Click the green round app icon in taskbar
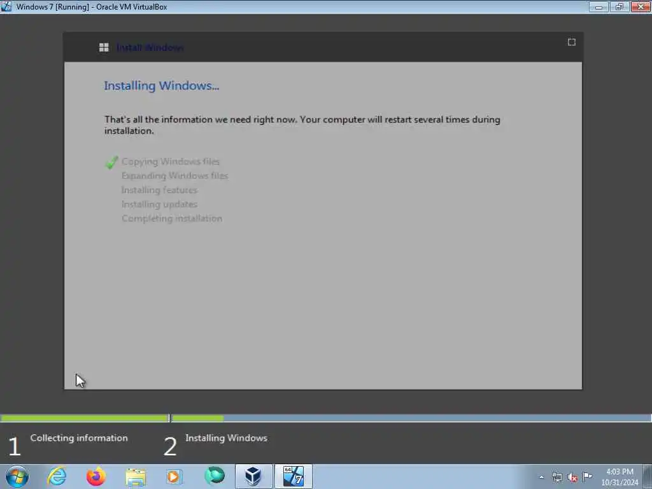652x489 pixels. point(215,476)
